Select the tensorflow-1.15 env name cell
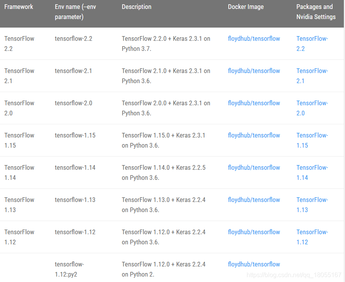This screenshot has height=282, width=345. tap(75, 136)
